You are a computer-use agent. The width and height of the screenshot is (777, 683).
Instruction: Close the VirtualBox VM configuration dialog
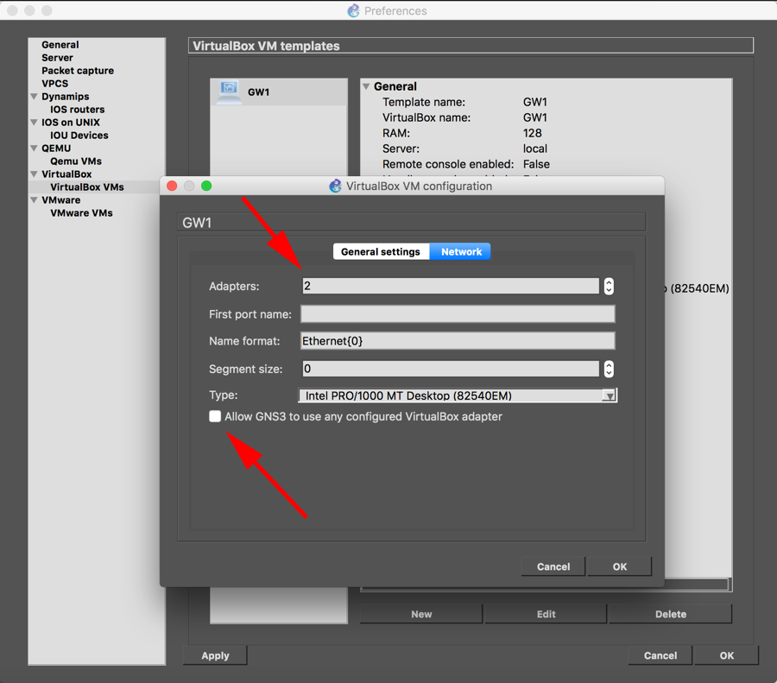(x=172, y=186)
